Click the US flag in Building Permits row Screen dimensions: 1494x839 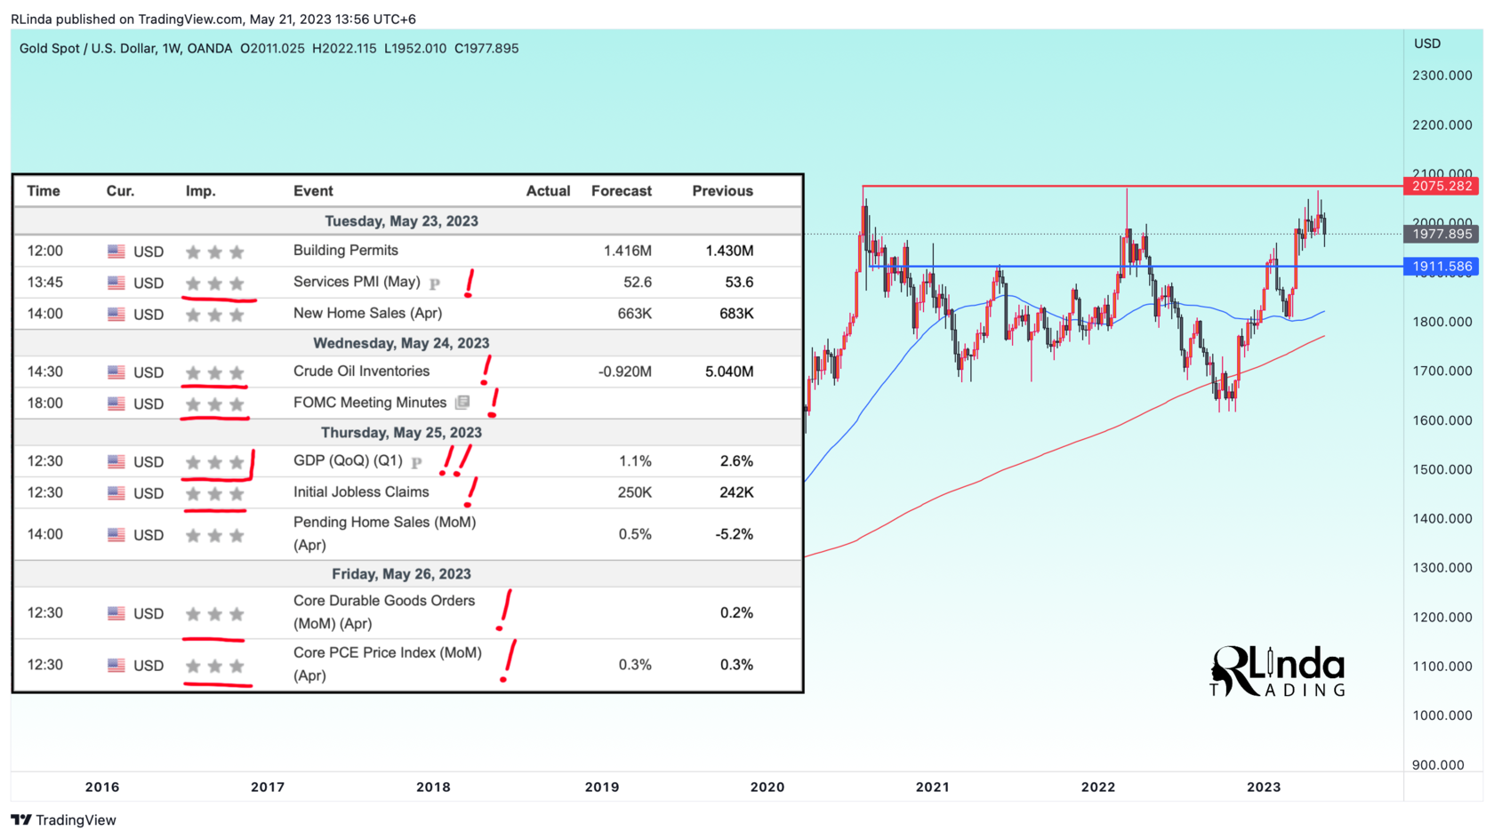pos(116,252)
